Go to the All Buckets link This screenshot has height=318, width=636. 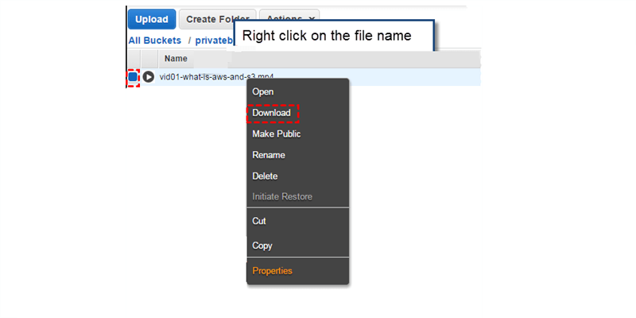click(x=155, y=40)
